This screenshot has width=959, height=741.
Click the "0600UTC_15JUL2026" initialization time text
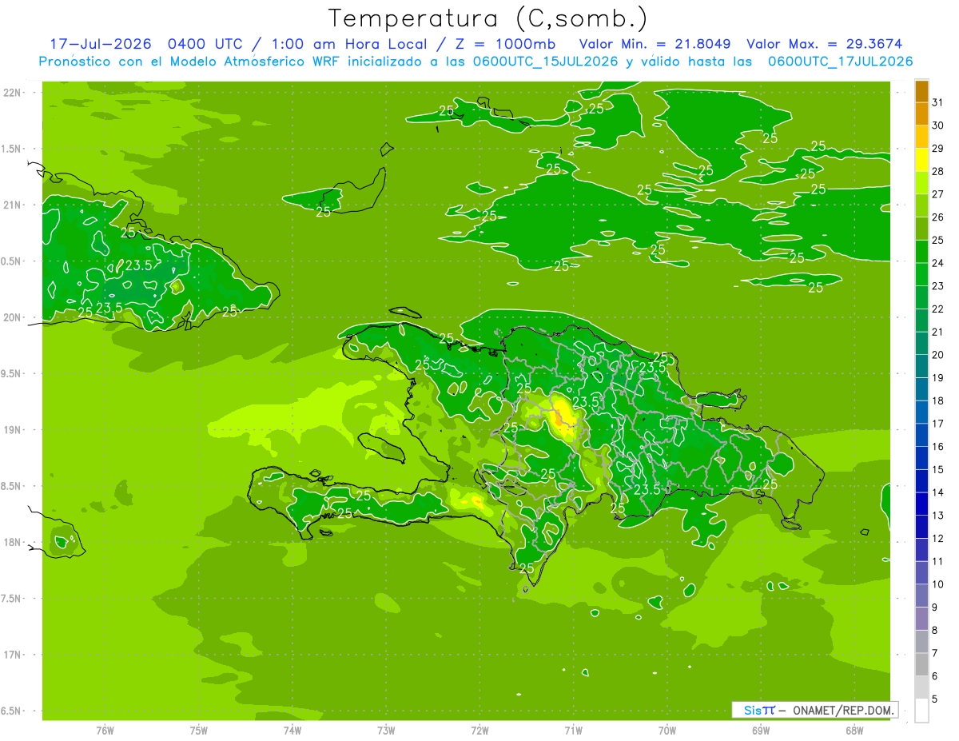point(546,62)
